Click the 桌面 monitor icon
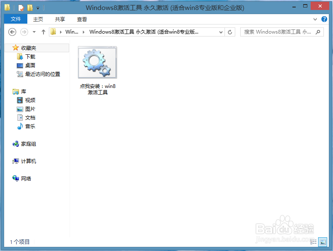333x251 pixels. click(20, 66)
